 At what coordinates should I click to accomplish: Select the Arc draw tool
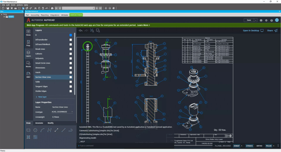click(x=42, y=130)
